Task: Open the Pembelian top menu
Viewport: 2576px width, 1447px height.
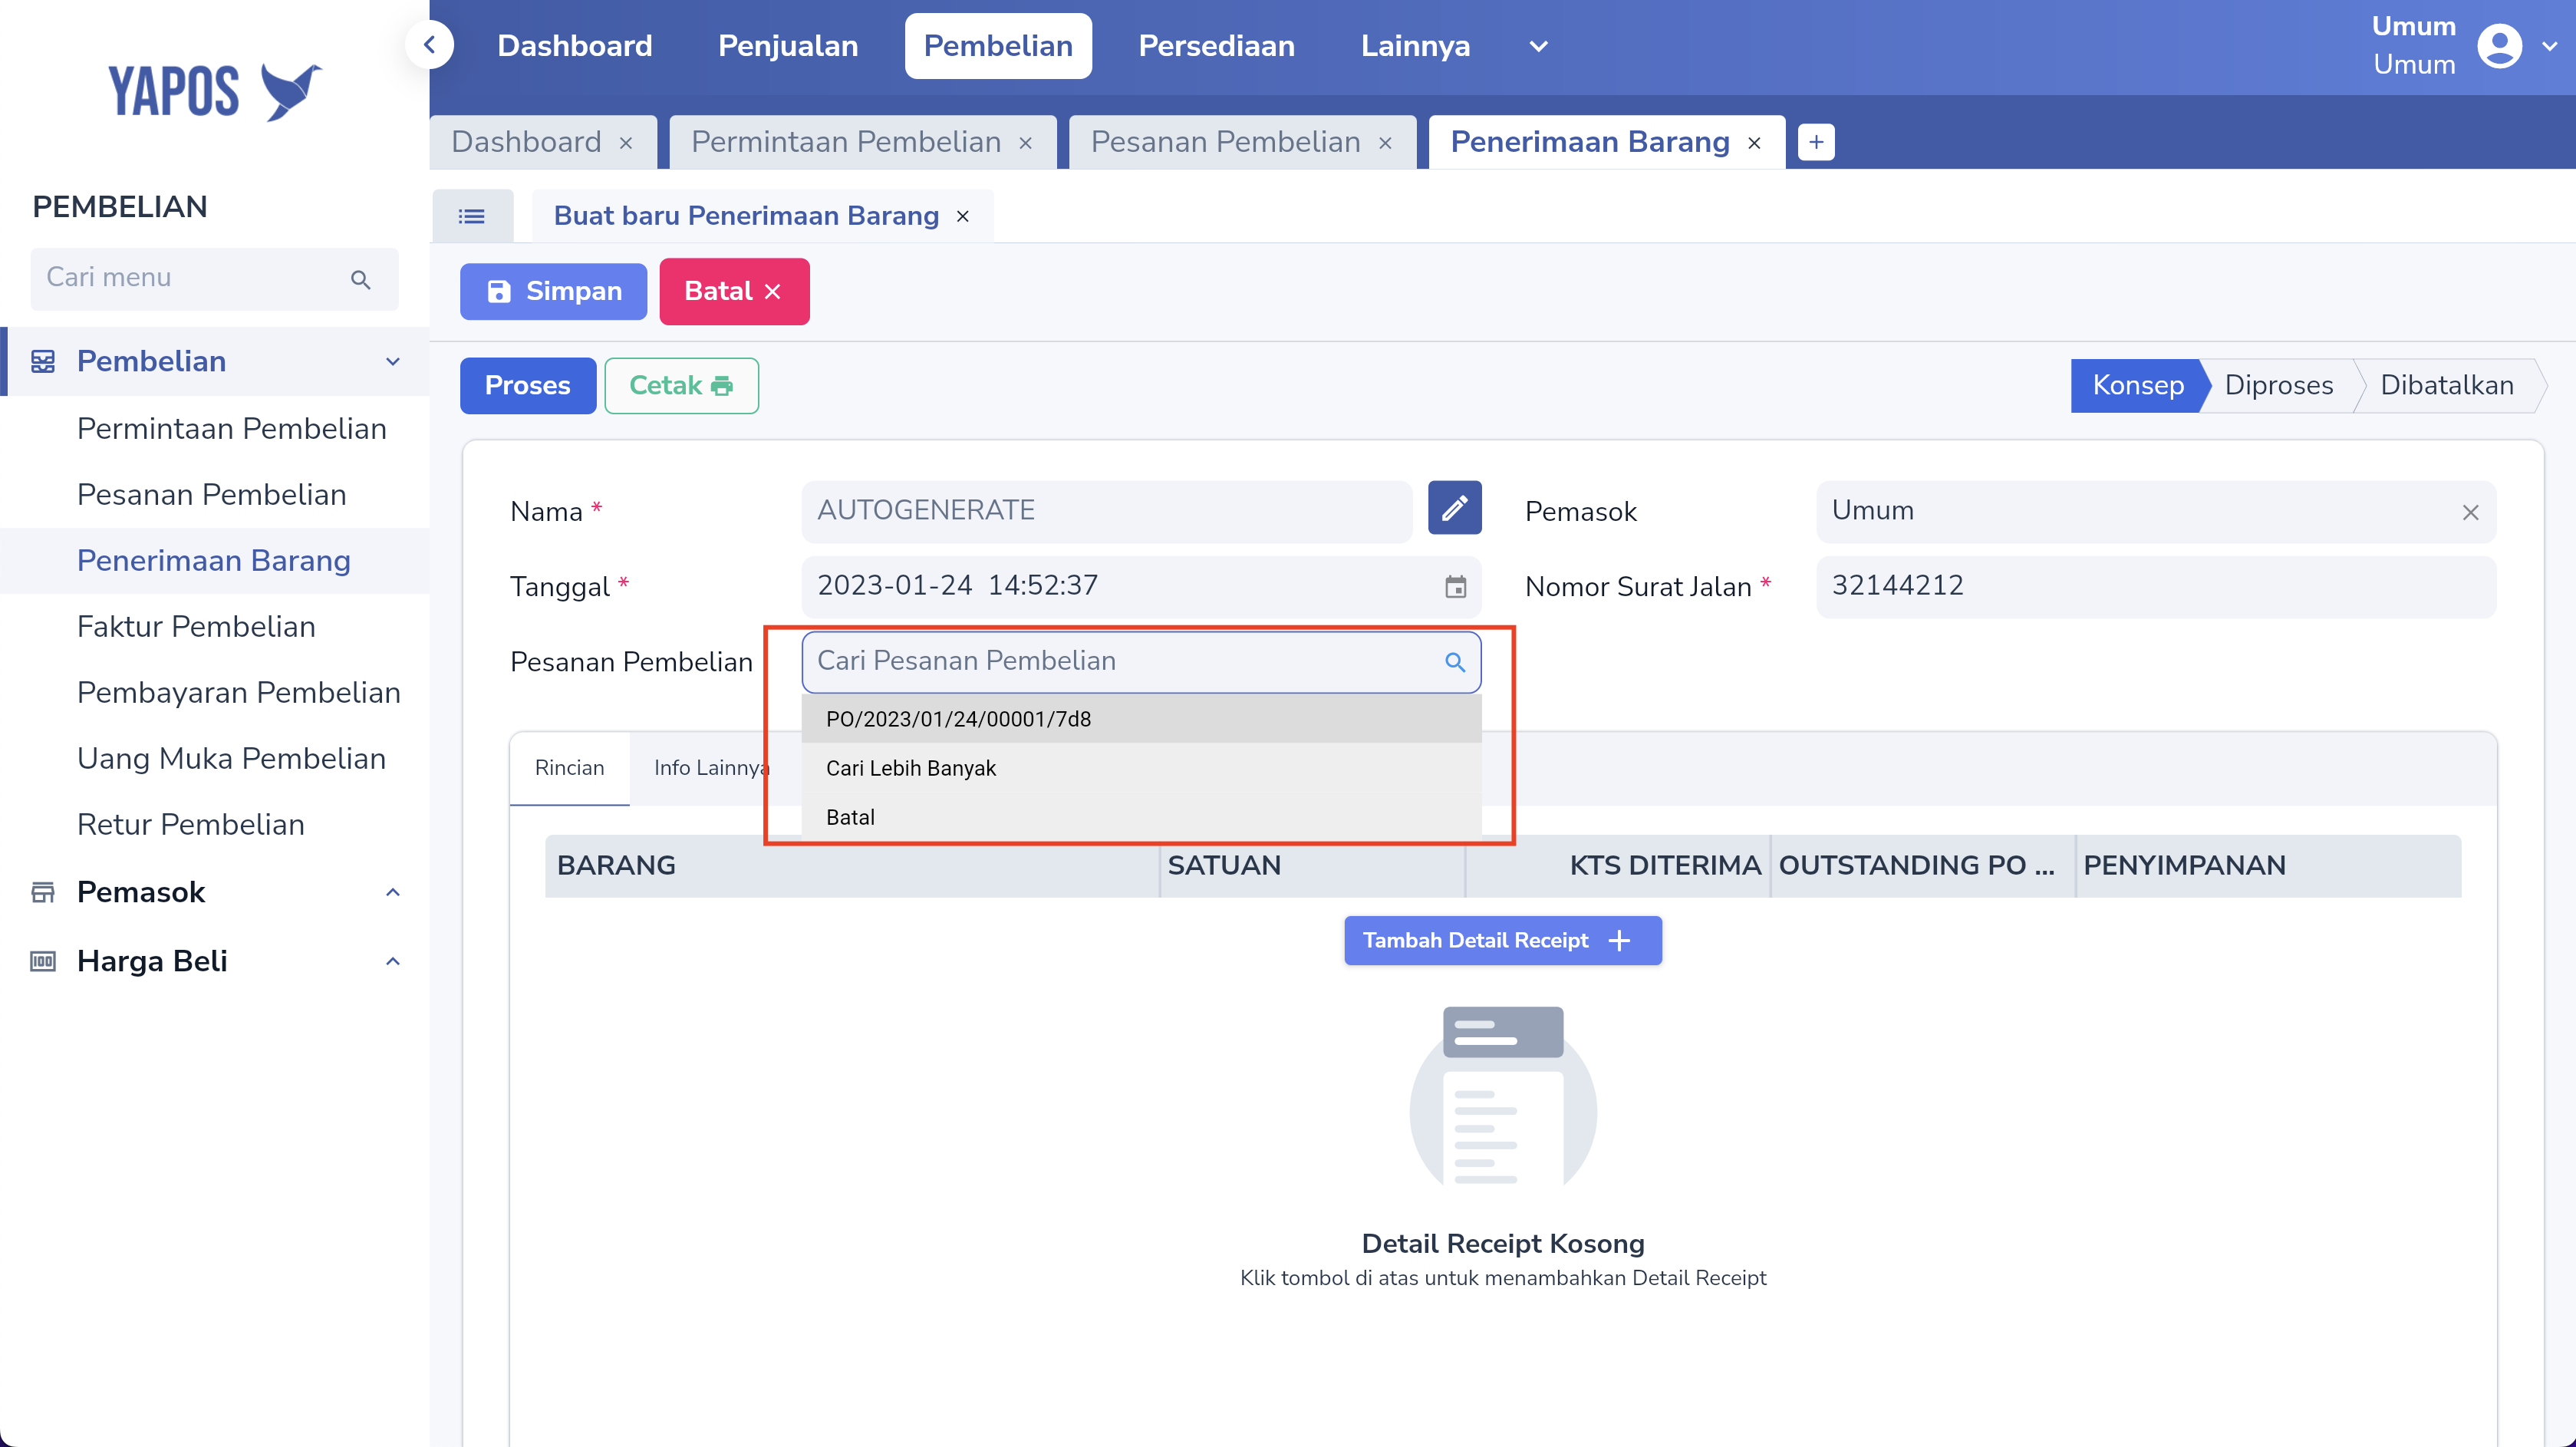Action: click(998, 46)
